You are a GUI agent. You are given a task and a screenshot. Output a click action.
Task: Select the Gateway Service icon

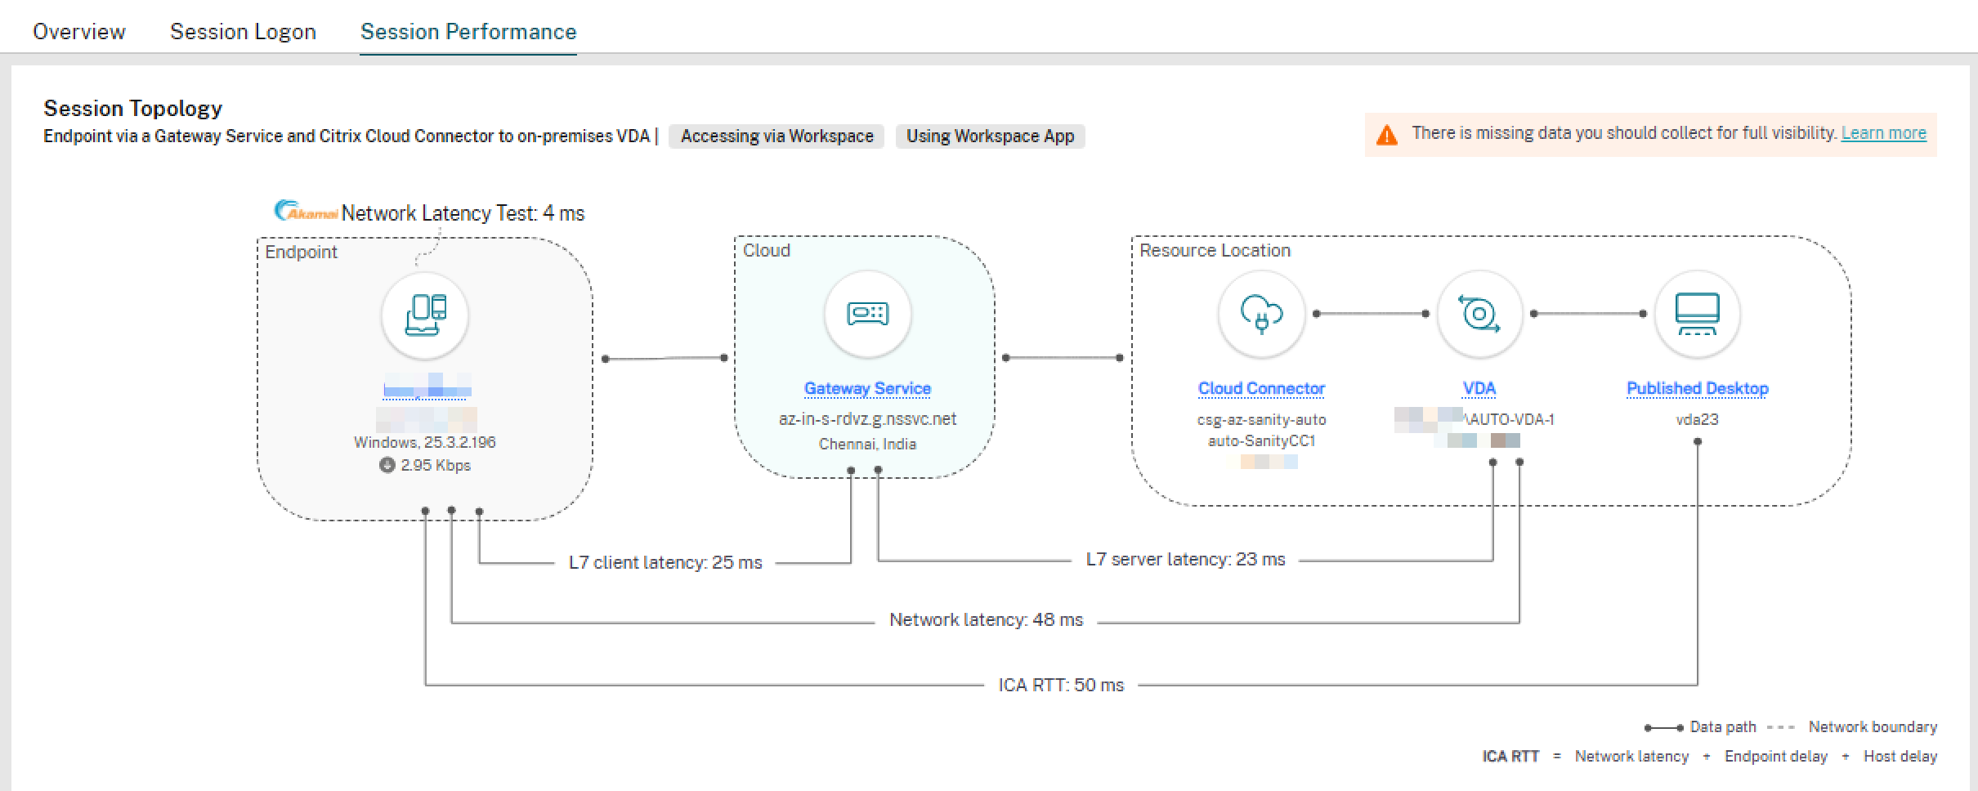(868, 315)
